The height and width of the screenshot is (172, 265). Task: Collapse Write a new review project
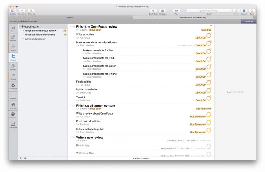coord(71,137)
